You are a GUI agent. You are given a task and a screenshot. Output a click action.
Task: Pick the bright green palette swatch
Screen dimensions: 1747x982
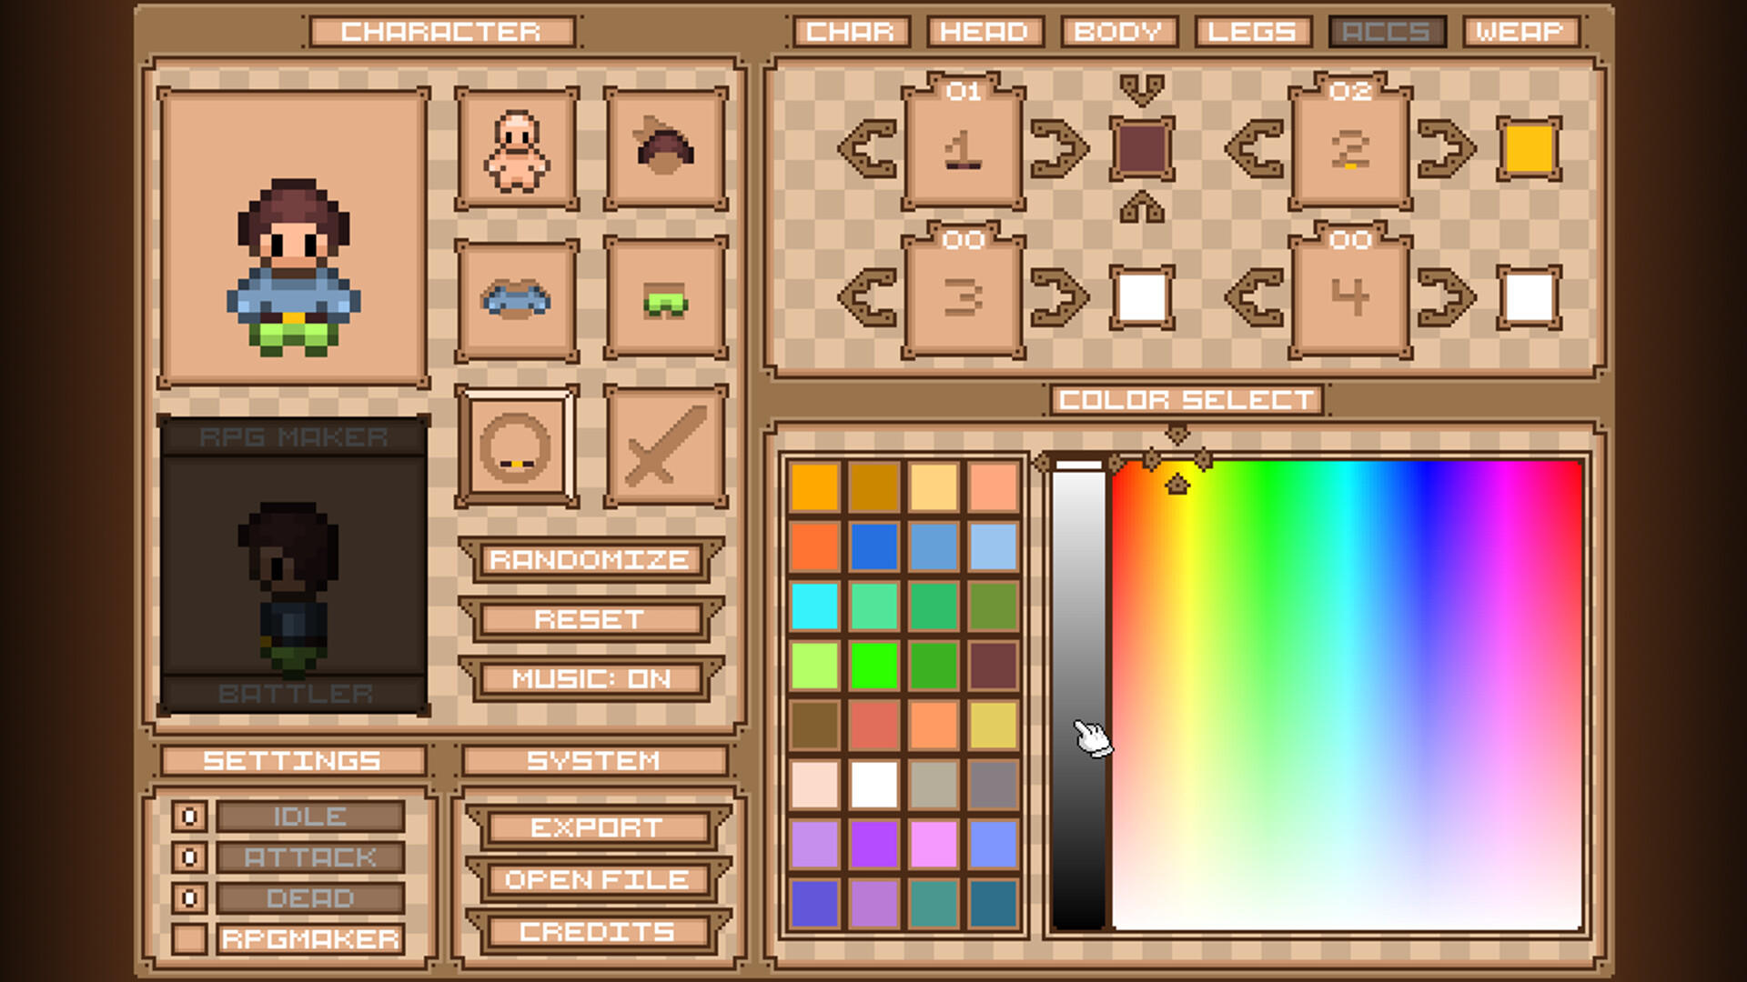coord(873,666)
